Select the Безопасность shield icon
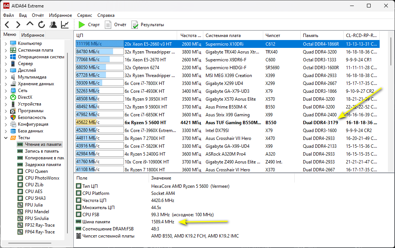The image size is (395, 248). (13, 117)
